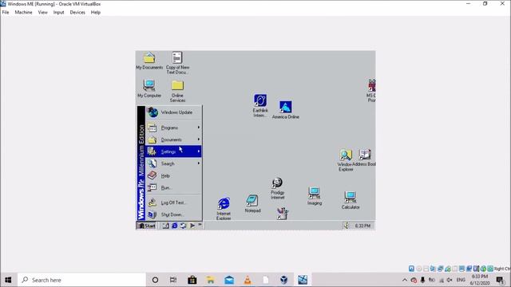Click Help in the Start menu
This screenshot has height=287, width=511.
point(174,175)
